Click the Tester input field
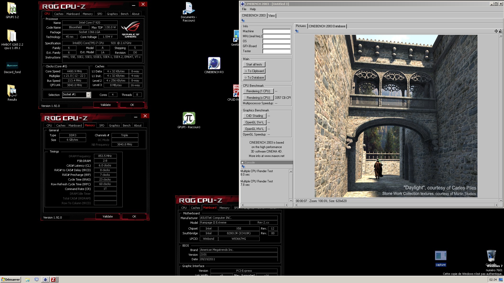Screen dimensions: 504x283 click(x=276, y=51)
